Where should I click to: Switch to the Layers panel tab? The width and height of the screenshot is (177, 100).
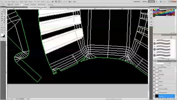(x=155, y=61)
